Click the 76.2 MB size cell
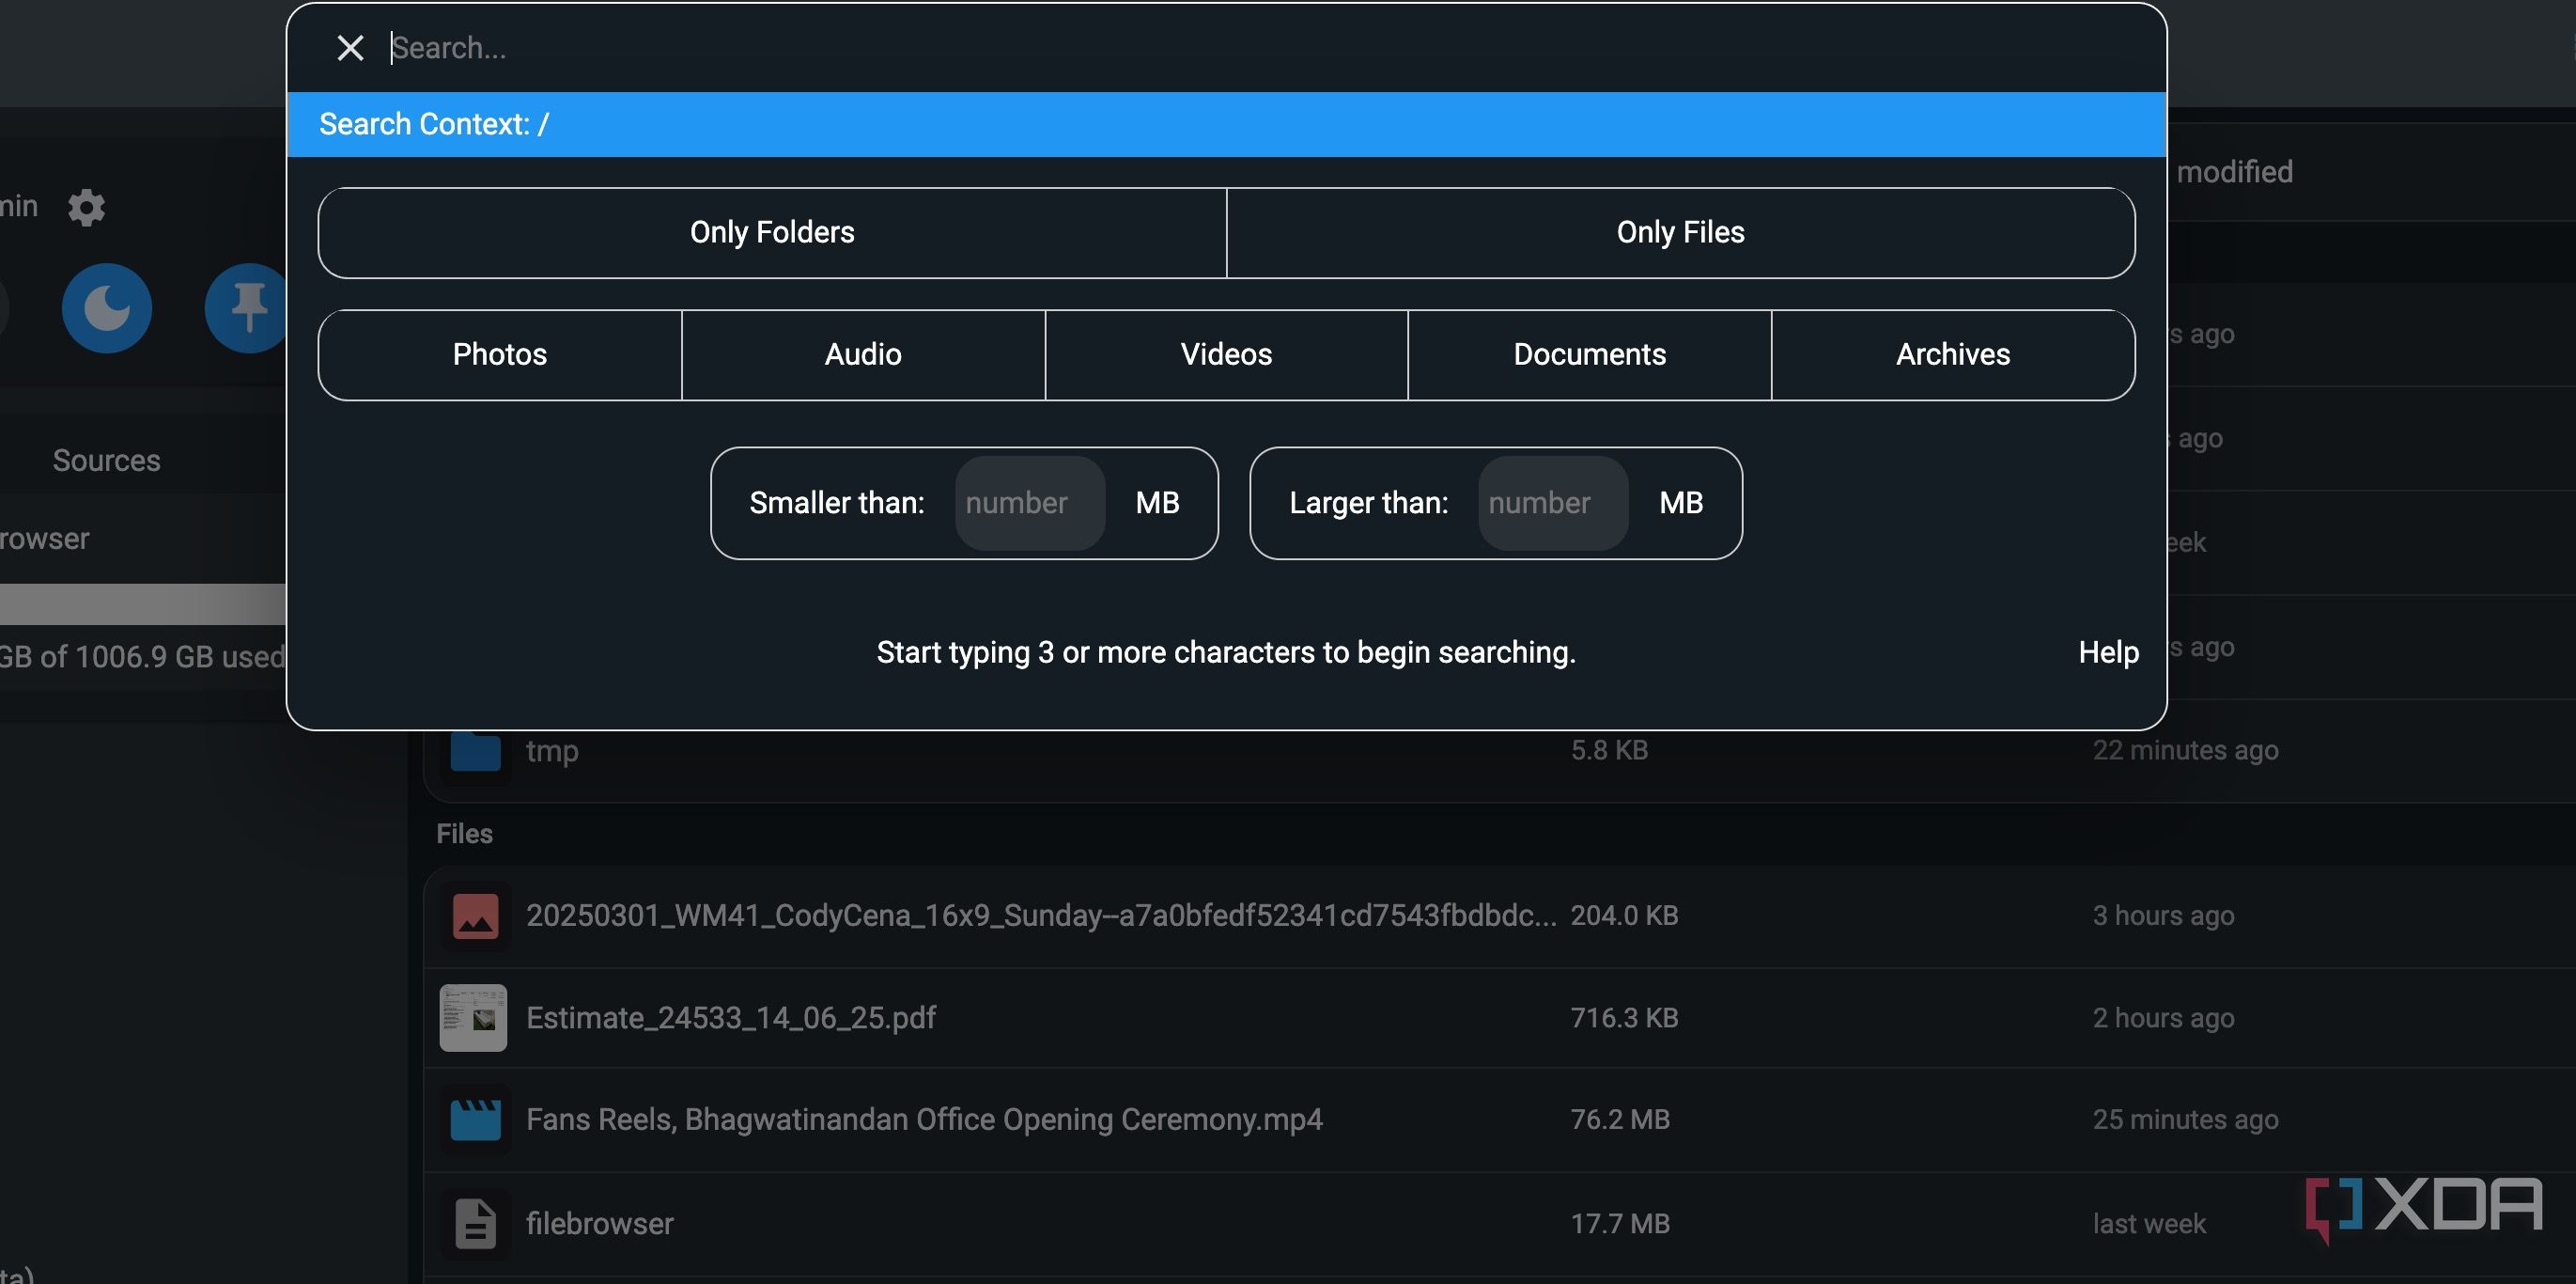2576x1284 pixels. [1620, 1120]
